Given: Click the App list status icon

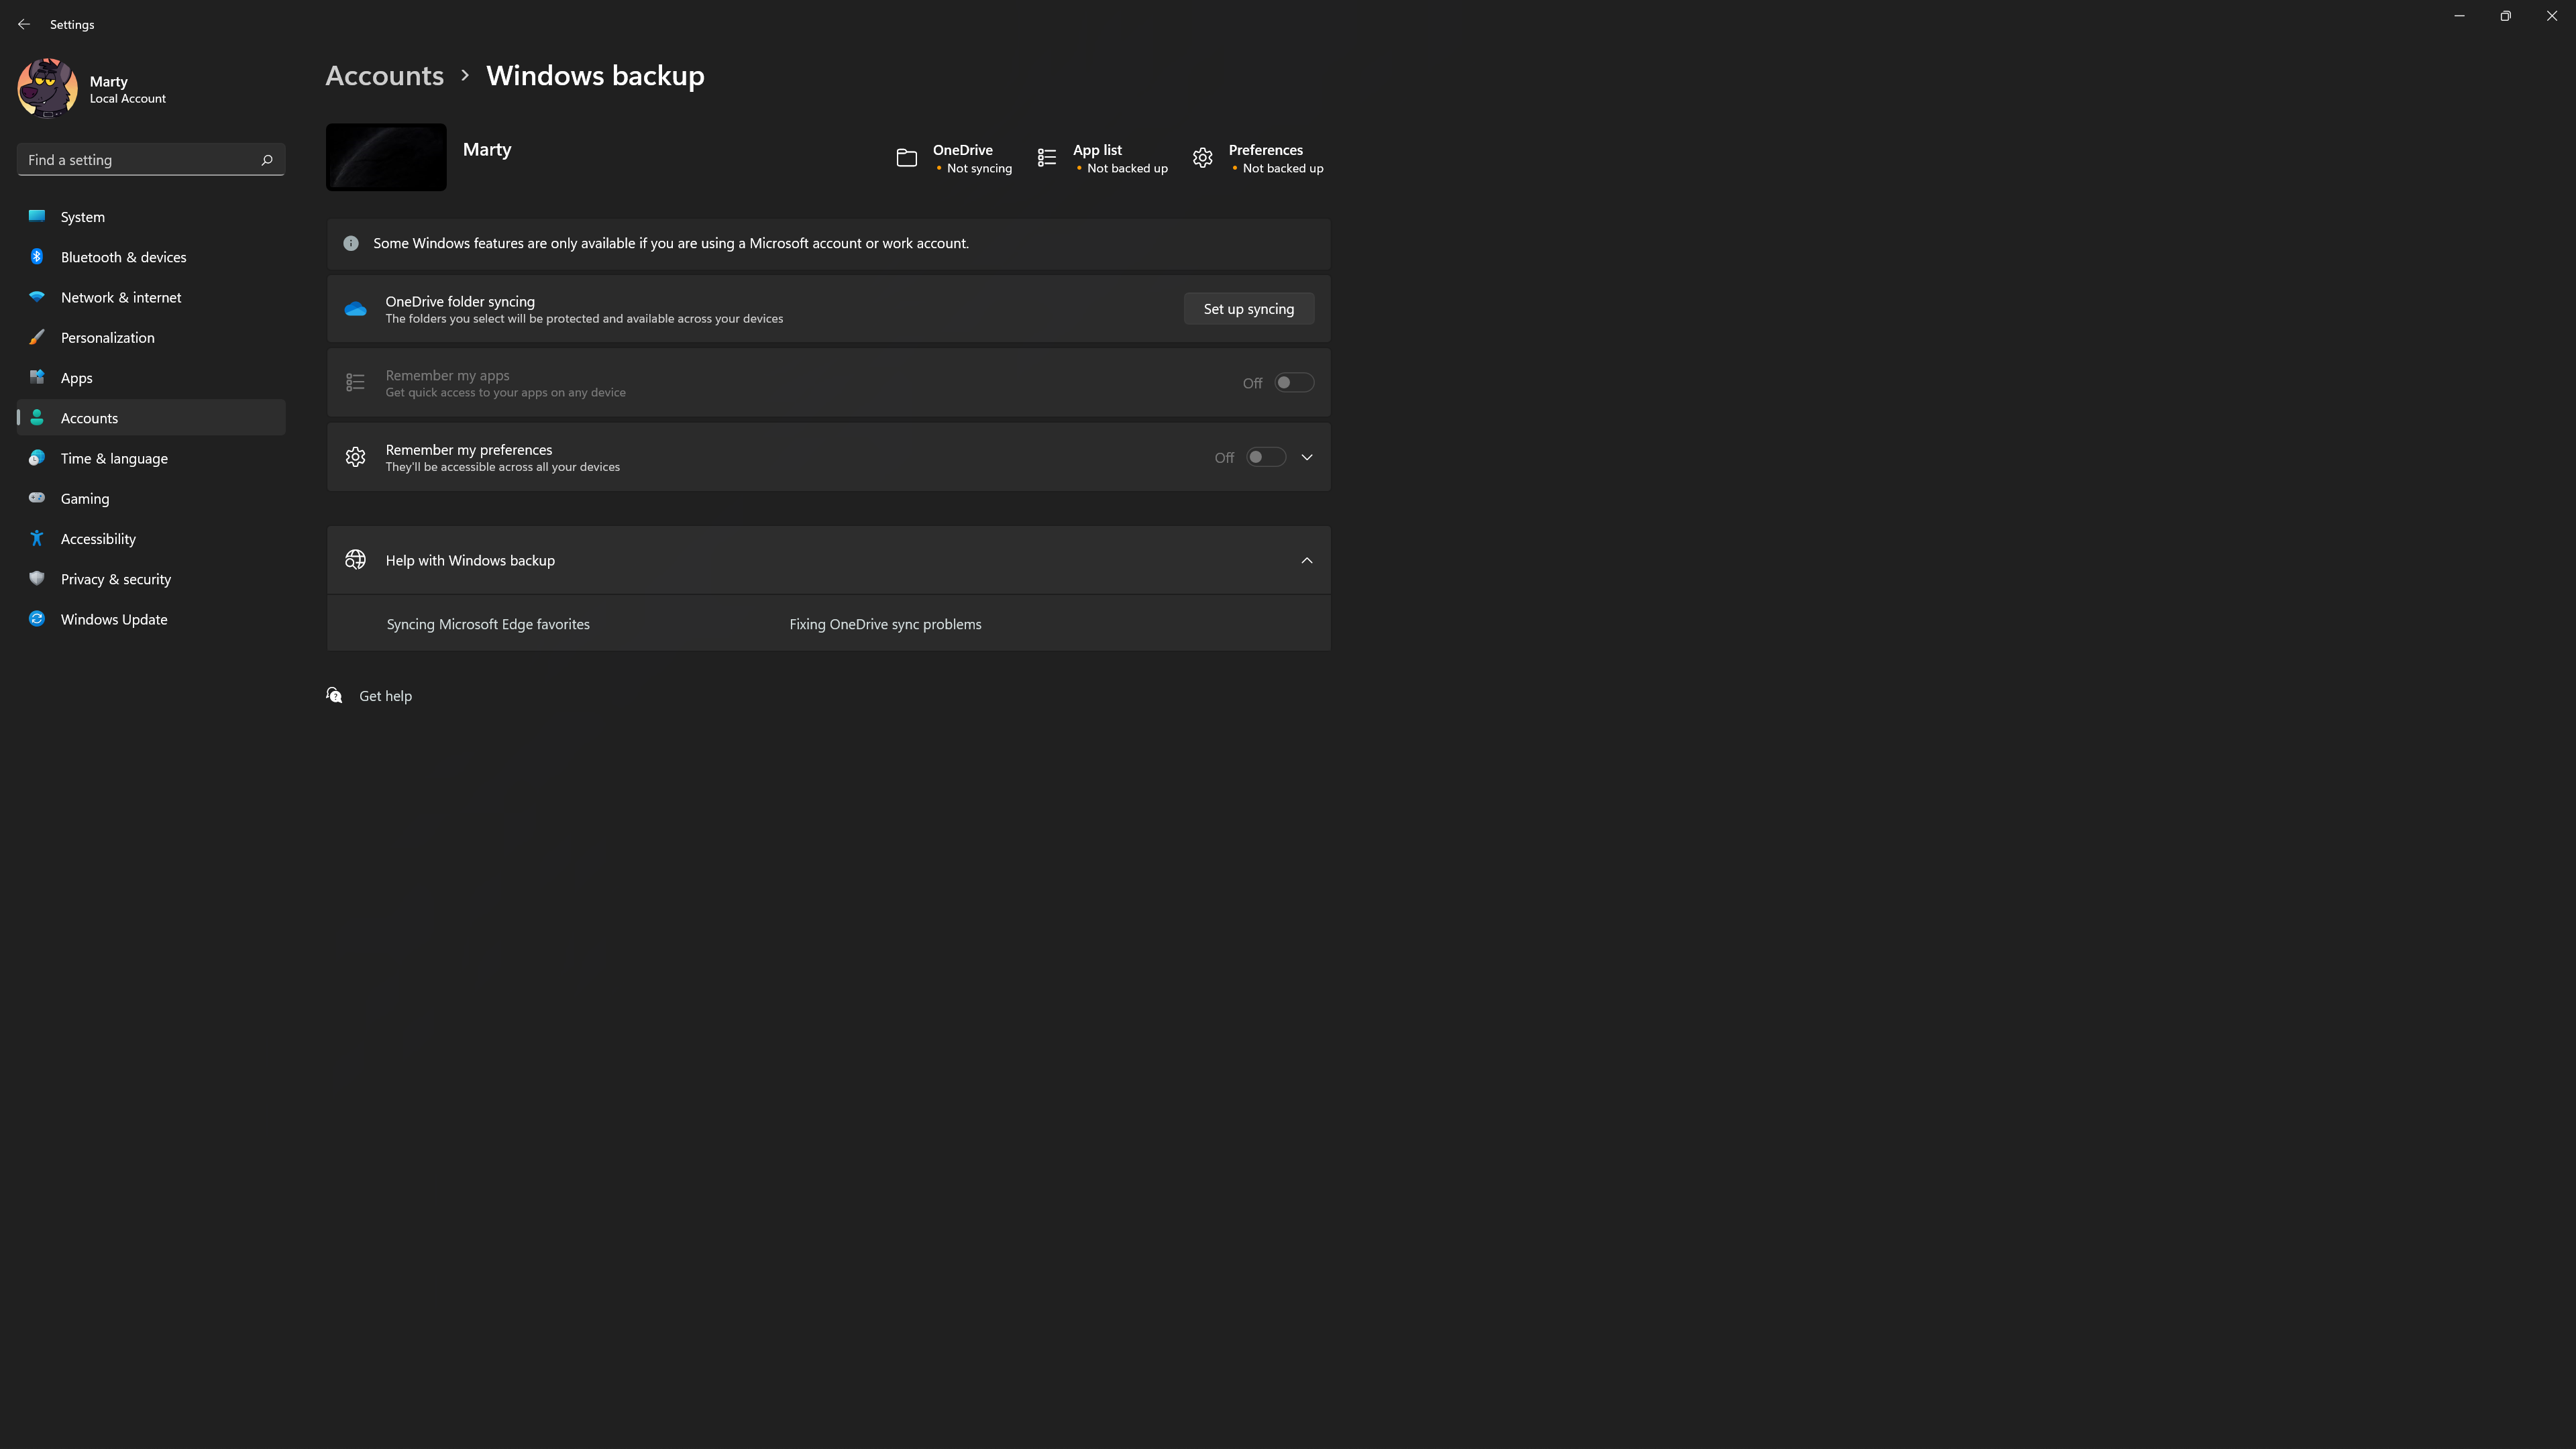Looking at the screenshot, I should coord(1046,158).
